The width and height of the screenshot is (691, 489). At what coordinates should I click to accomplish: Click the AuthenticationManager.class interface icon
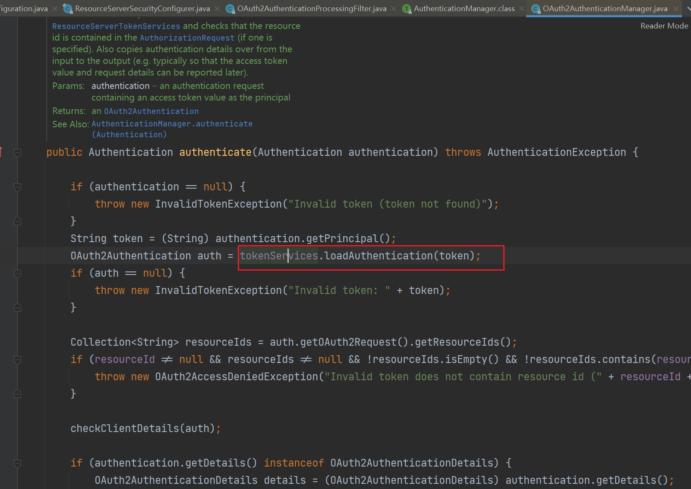(407, 9)
